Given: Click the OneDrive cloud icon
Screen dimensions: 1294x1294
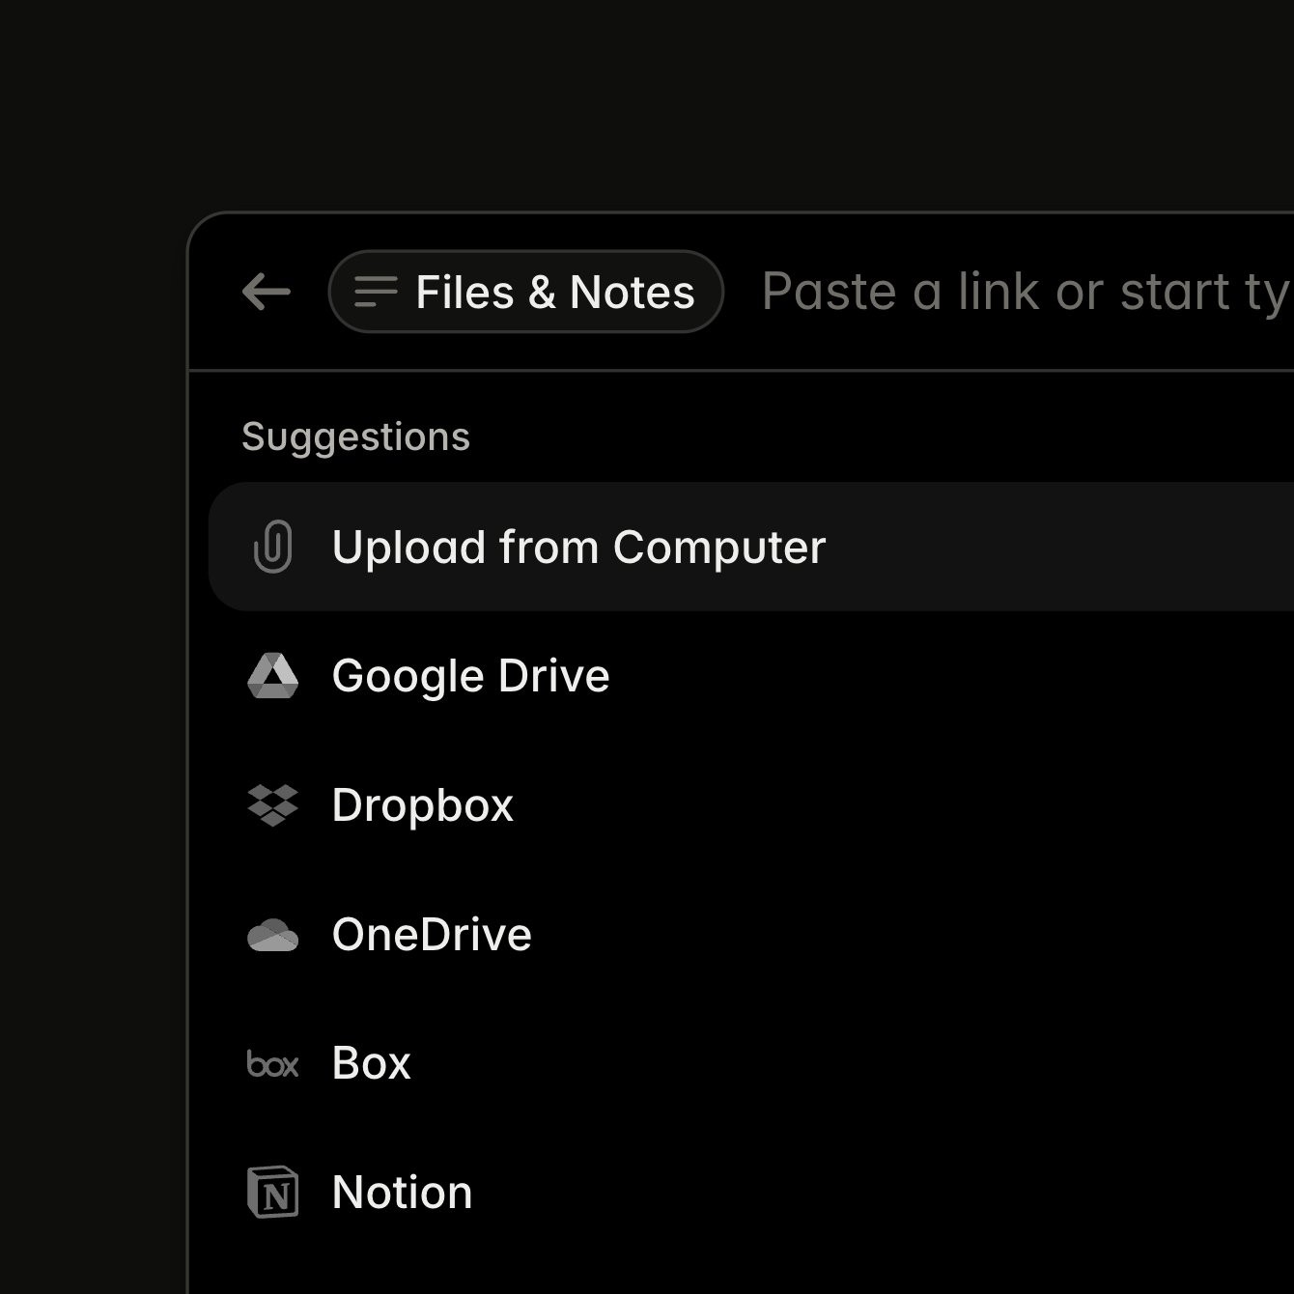Looking at the screenshot, I should tap(273, 935).
